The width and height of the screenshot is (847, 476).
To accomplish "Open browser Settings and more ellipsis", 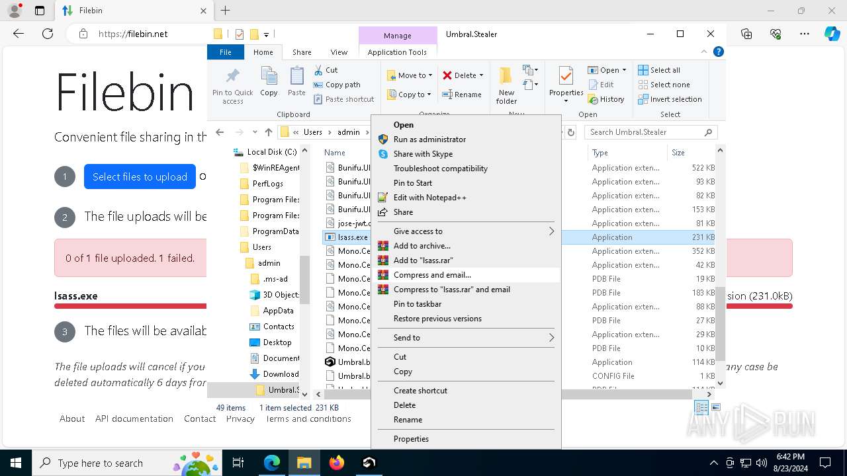I will pos(805,34).
